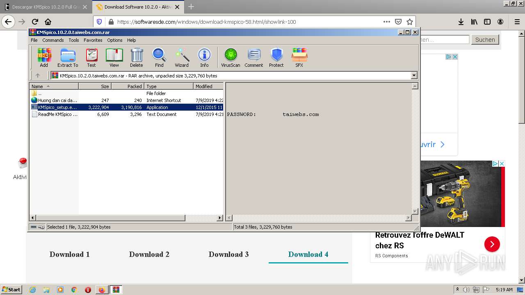Go to Firefox home page

[48, 22]
